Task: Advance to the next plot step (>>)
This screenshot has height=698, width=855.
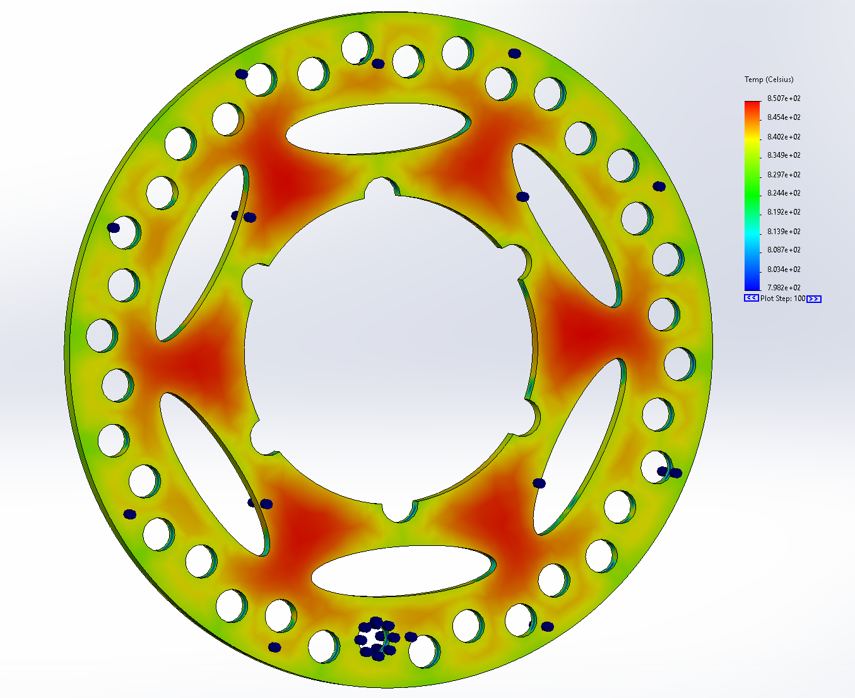Action: (x=814, y=299)
